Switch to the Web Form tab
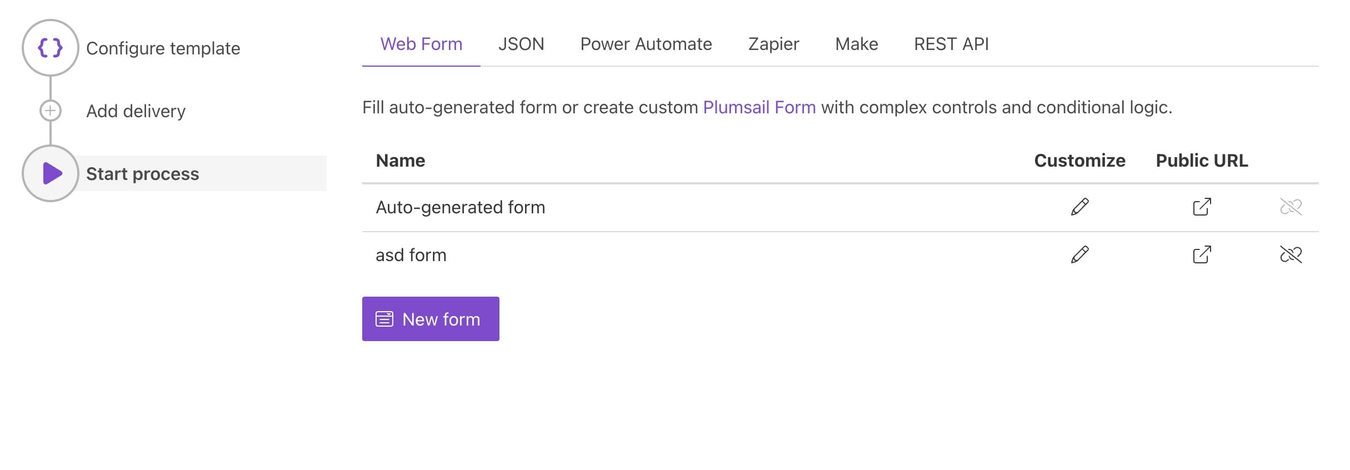Screen dimensions: 1350x470 point(421,44)
